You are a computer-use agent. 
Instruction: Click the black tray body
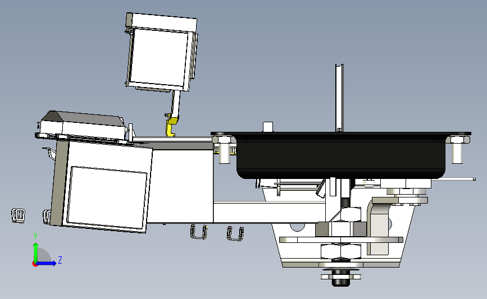coord(341,157)
